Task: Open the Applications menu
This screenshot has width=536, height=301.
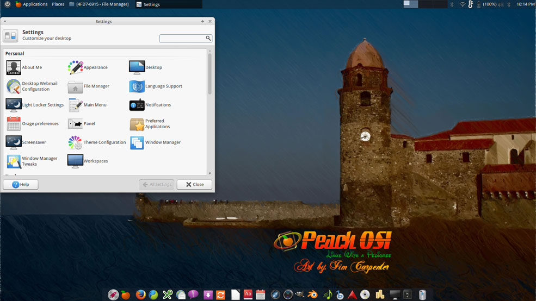Action: point(32,4)
